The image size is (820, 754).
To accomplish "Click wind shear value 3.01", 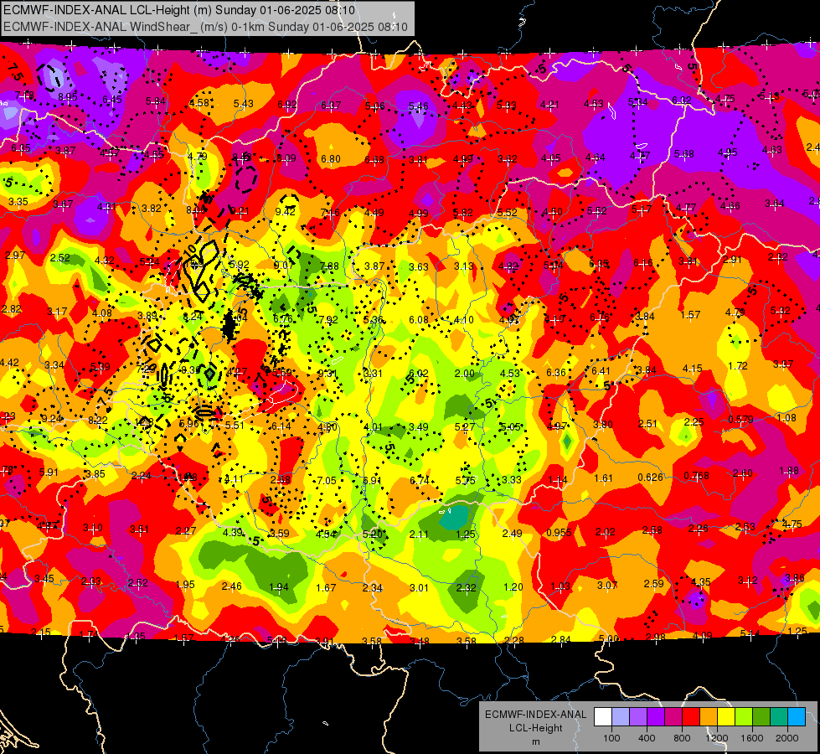I will (419, 587).
